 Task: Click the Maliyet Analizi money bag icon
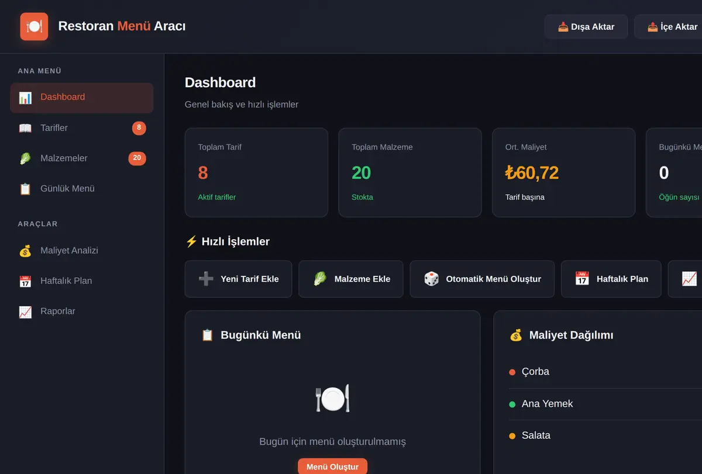[x=25, y=251]
